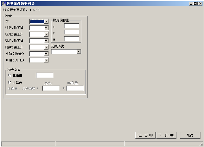Select the 计算值 radio button
This screenshot has width=204, height=147.
(10, 82)
